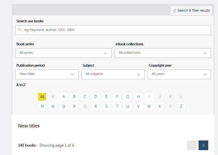Open the Copyright year dropdown

pyautogui.click(x=179, y=74)
